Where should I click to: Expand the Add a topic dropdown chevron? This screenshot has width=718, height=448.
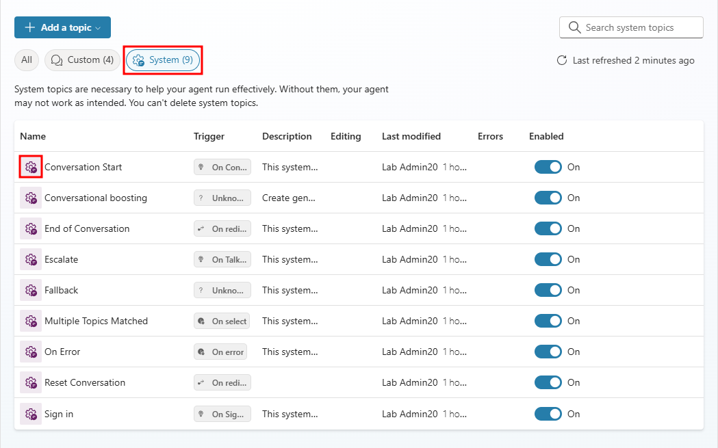click(x=98, y=28)
